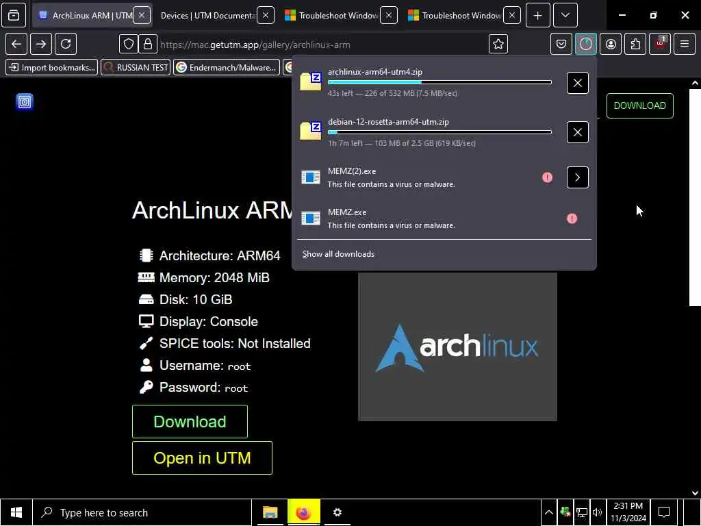This screenshot has width=701, height=526.
Task: Open Firefox account icon
Action: click(611, 44)
